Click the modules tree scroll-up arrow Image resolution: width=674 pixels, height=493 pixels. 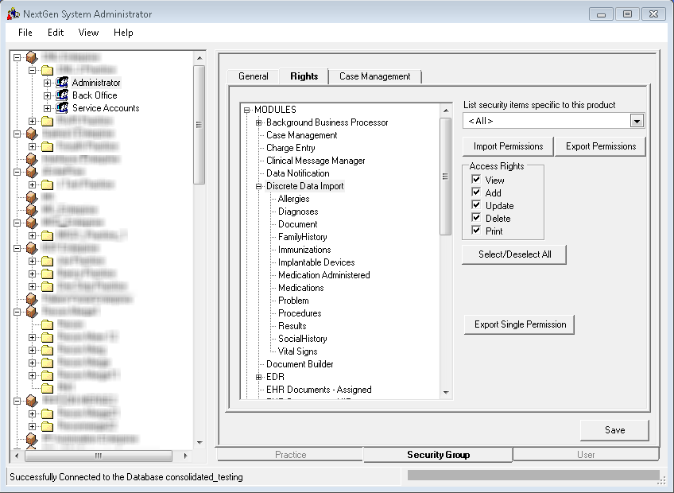[446, 111]
